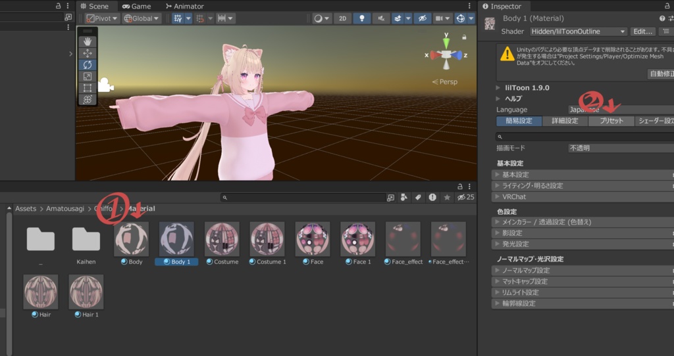This screenshot has width=674, height=356.
Task: Open Gizmos dropdown arrow
Action: click(x=471, y=18)
